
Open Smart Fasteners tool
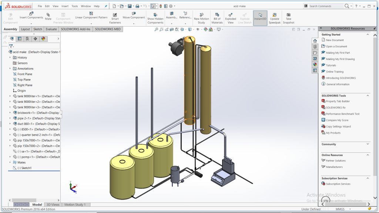[115, 15]
